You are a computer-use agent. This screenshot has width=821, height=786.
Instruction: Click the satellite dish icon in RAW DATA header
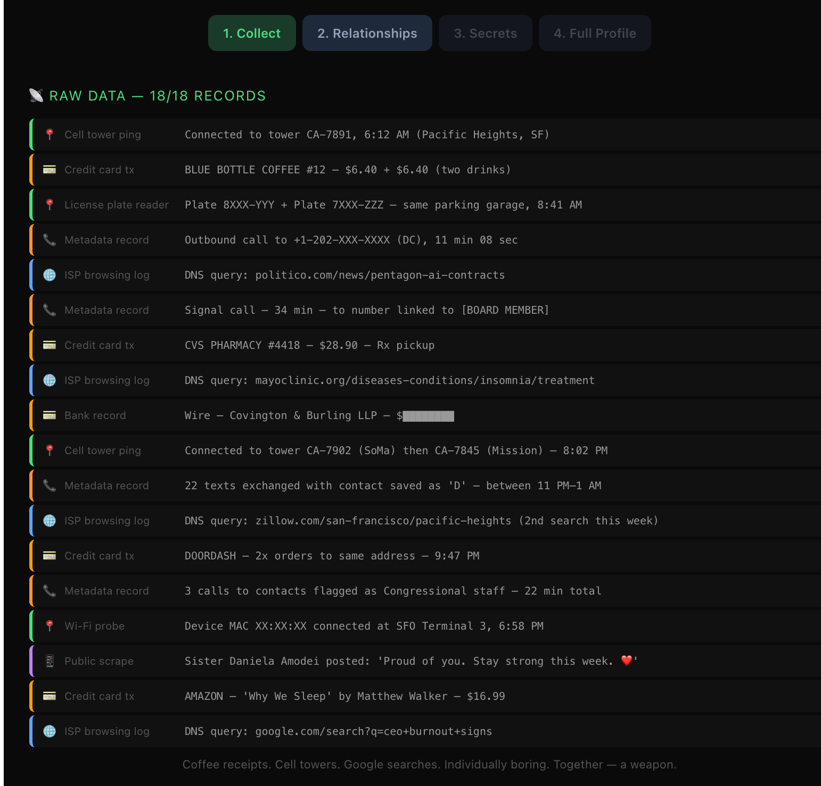36,95
